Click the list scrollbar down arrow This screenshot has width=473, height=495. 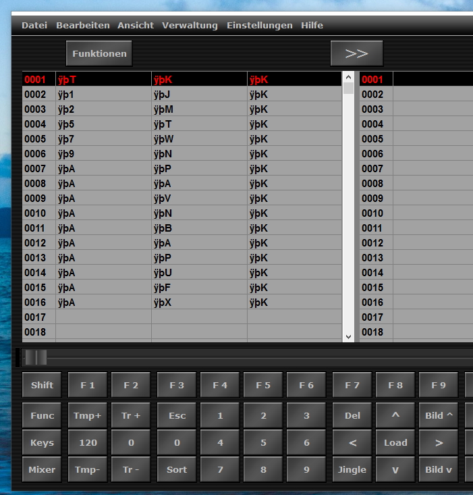tap(348, 336)
